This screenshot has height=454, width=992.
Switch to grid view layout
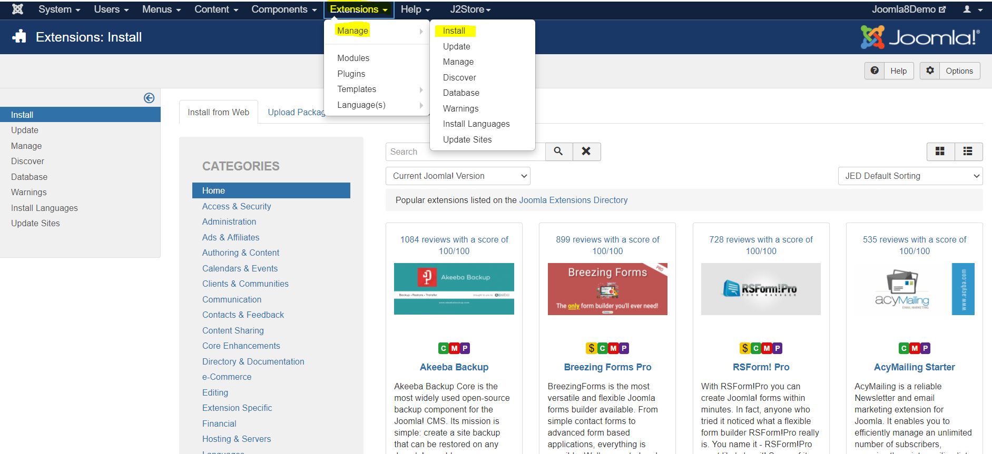940,152
